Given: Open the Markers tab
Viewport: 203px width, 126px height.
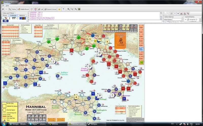Looking at the screenshot, I should tap(22, 15).
